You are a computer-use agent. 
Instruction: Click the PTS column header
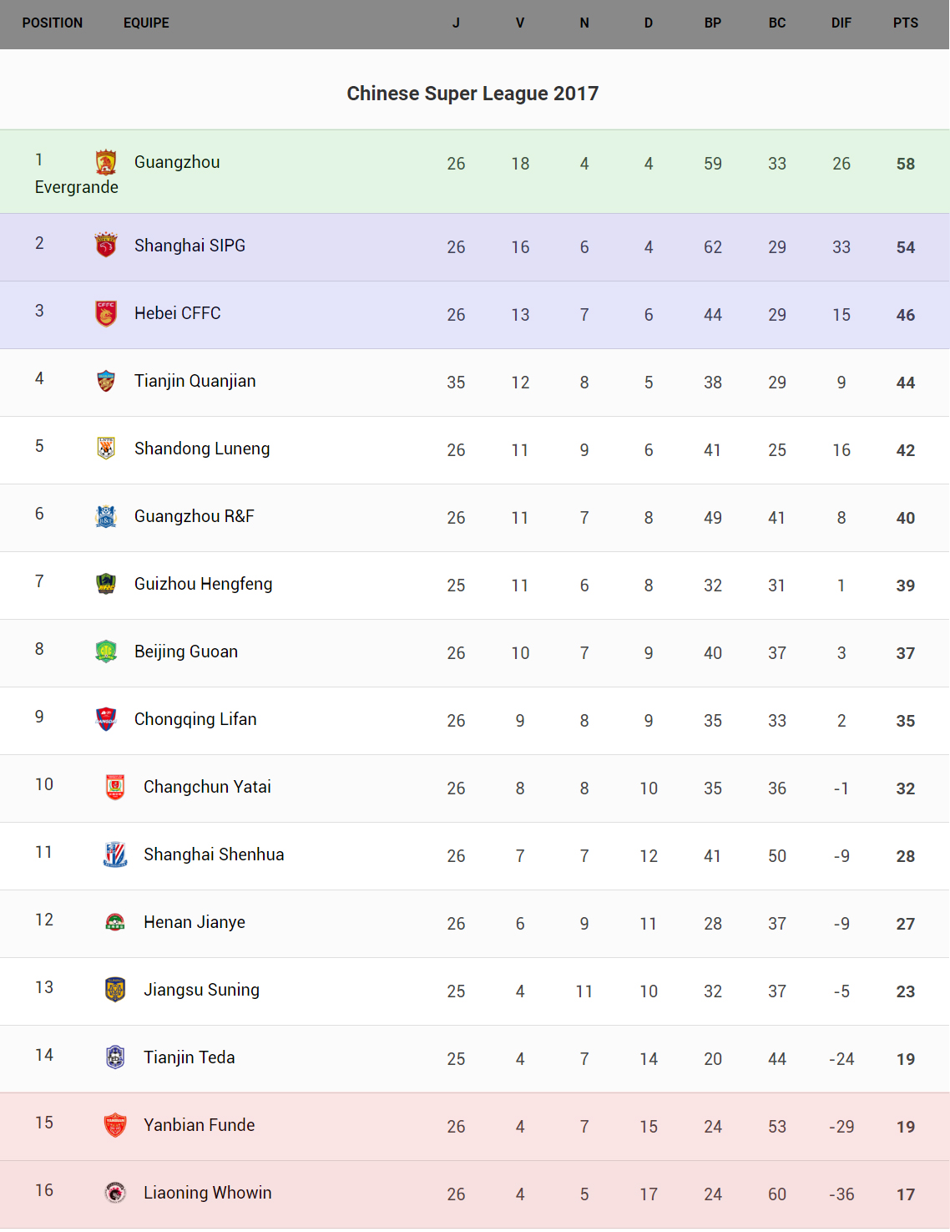click(905, 23)
